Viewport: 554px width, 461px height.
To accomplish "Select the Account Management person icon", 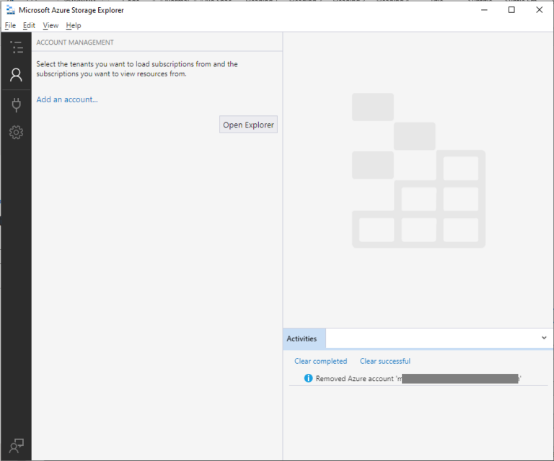I will point(16,75).
